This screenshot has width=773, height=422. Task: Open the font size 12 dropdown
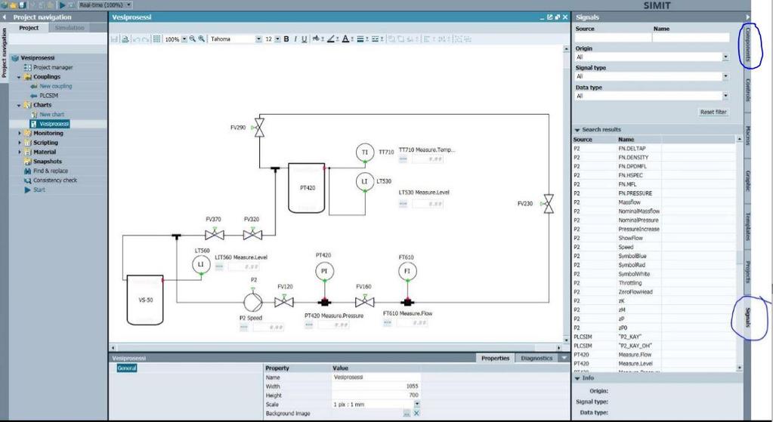click(x=277, y=39)
